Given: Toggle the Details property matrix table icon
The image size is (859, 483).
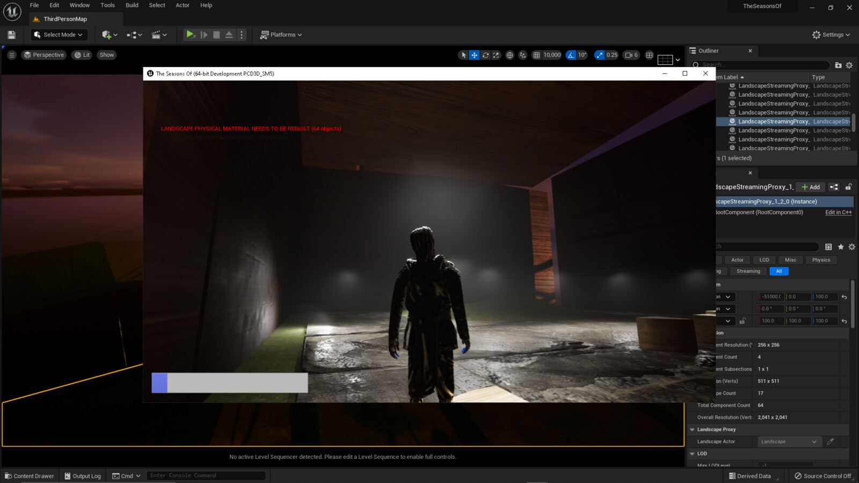Looking at the screenshot, I should (828, 247).
